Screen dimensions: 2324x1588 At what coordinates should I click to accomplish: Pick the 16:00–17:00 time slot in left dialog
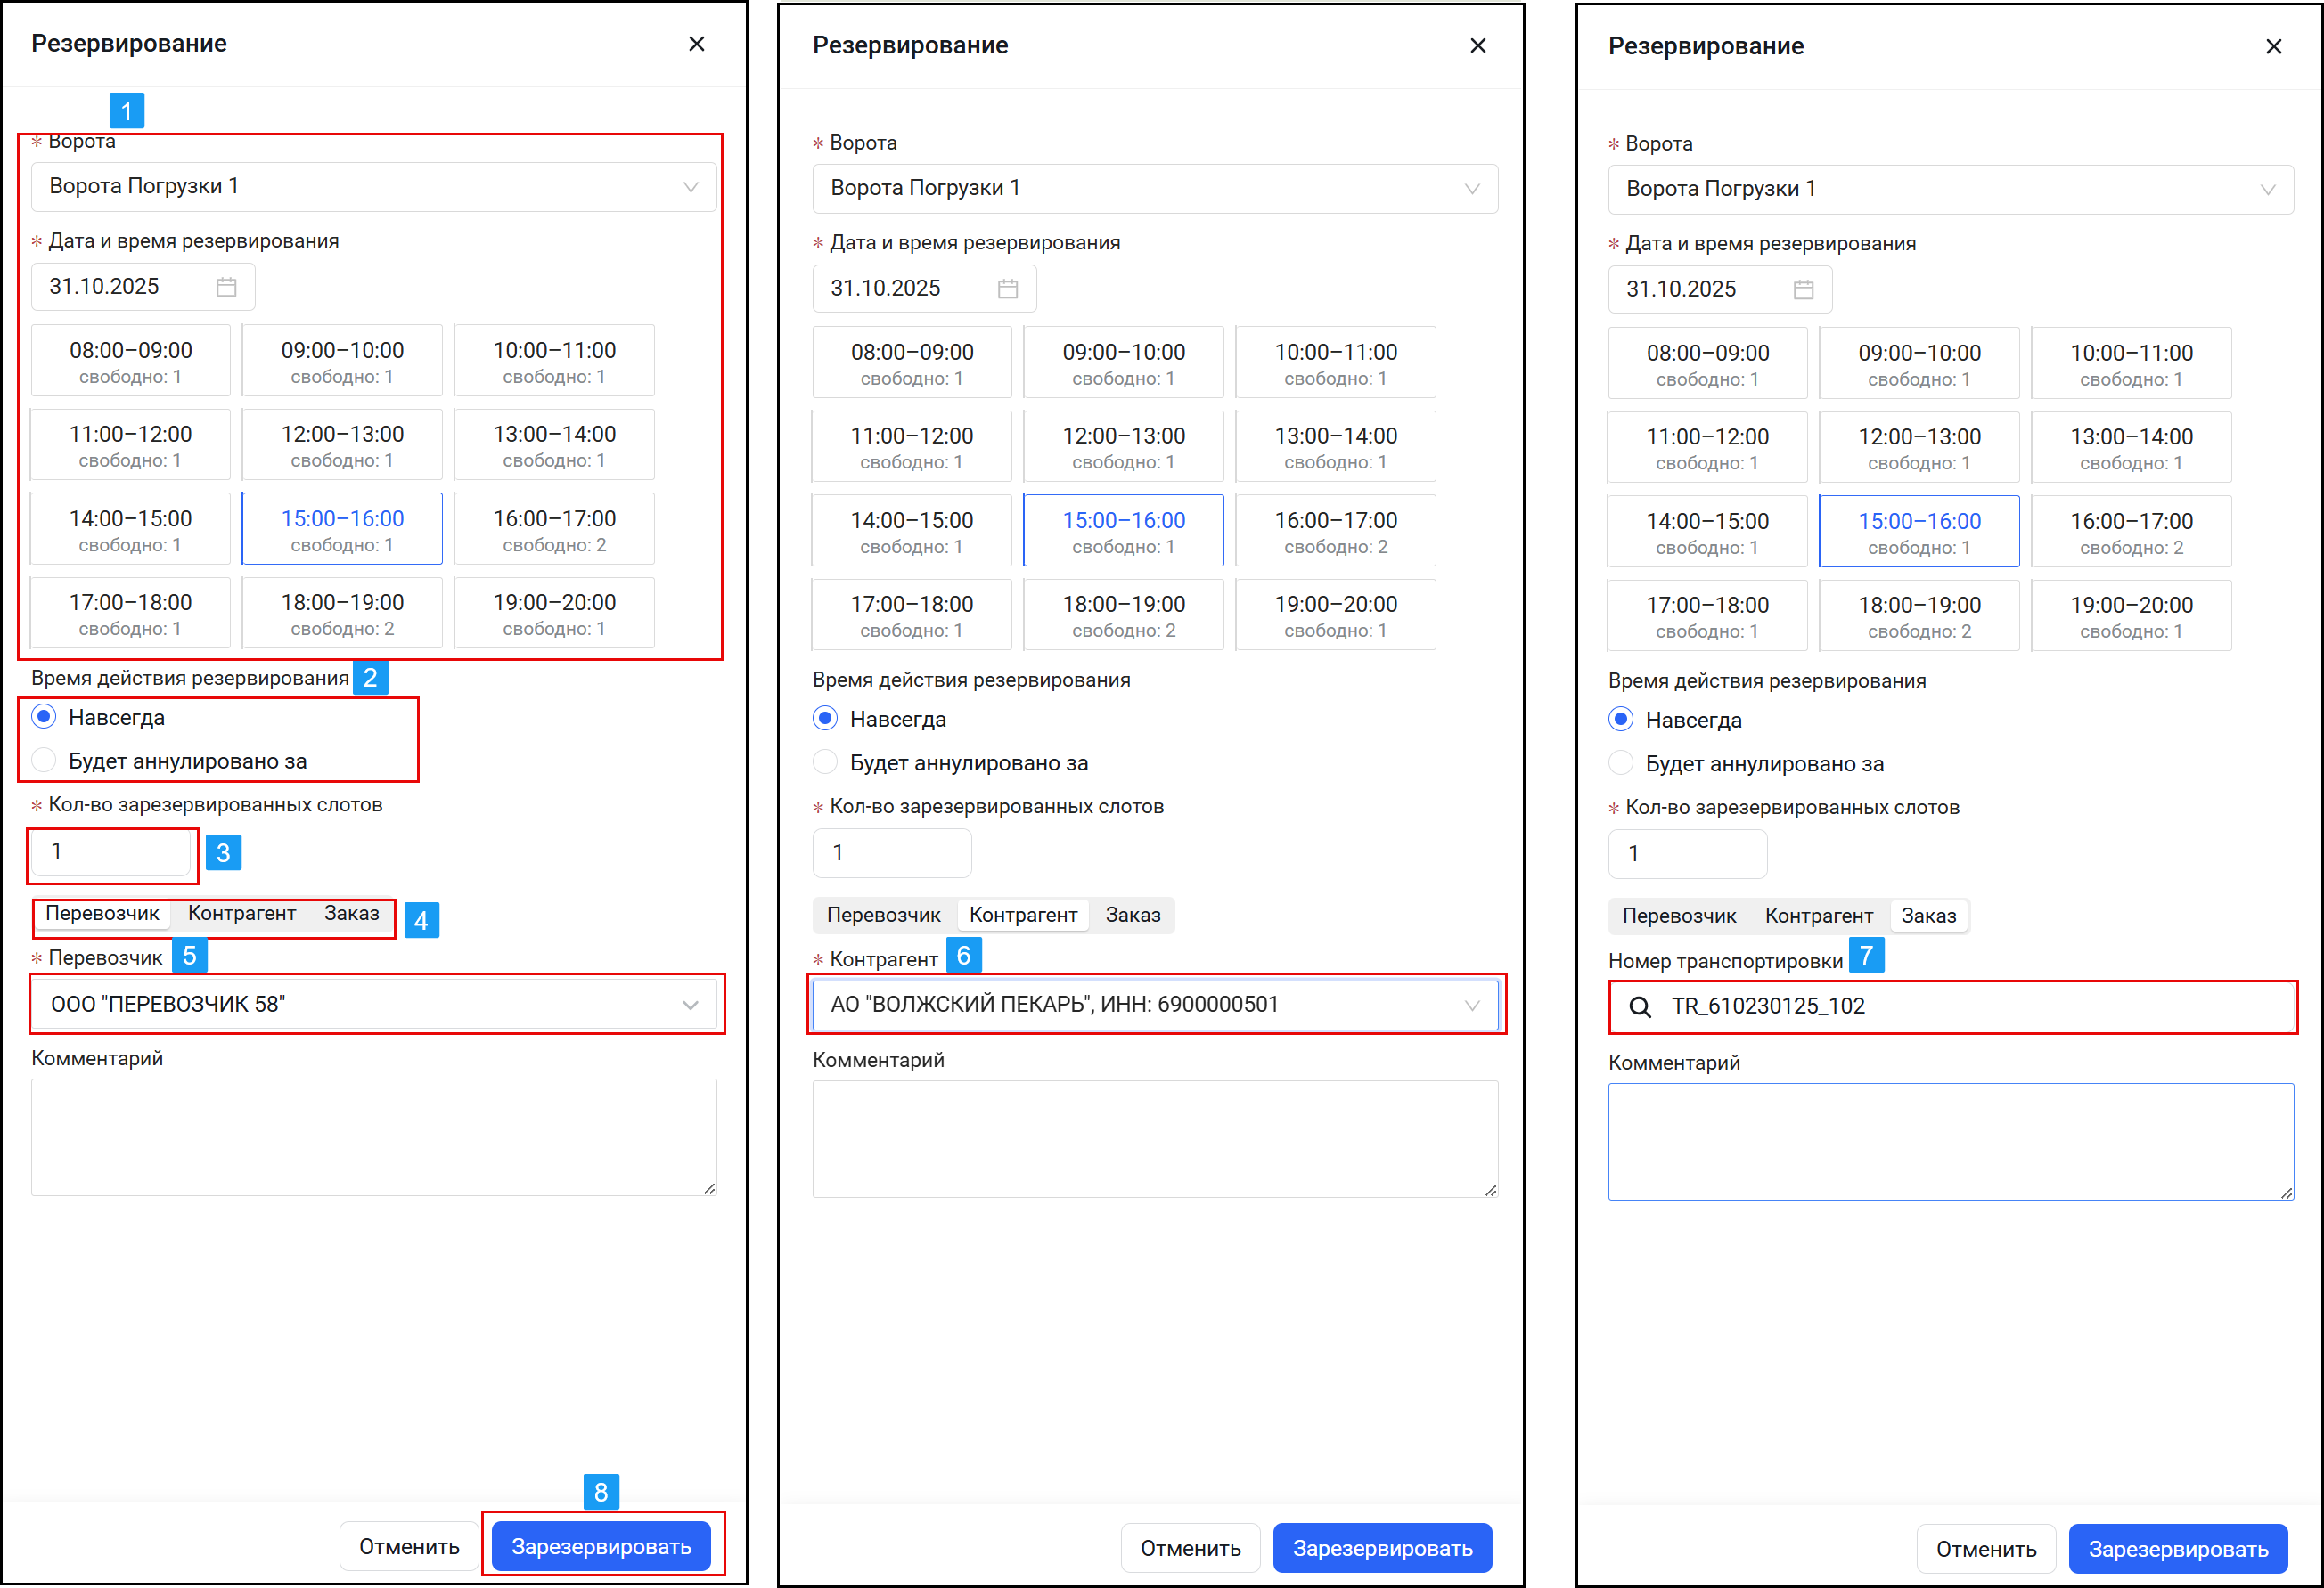(x=554, y=530)
